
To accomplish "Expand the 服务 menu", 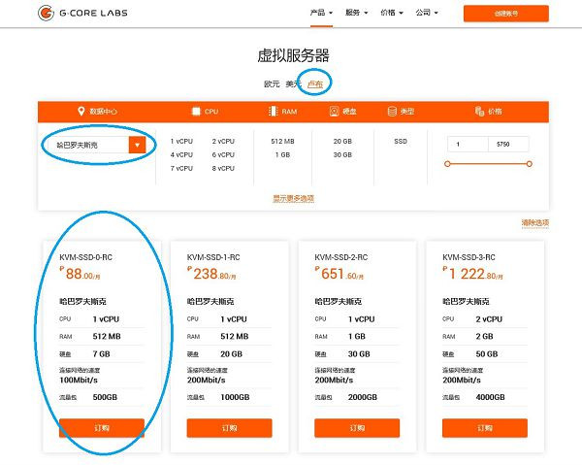I will tap(359, 14).
